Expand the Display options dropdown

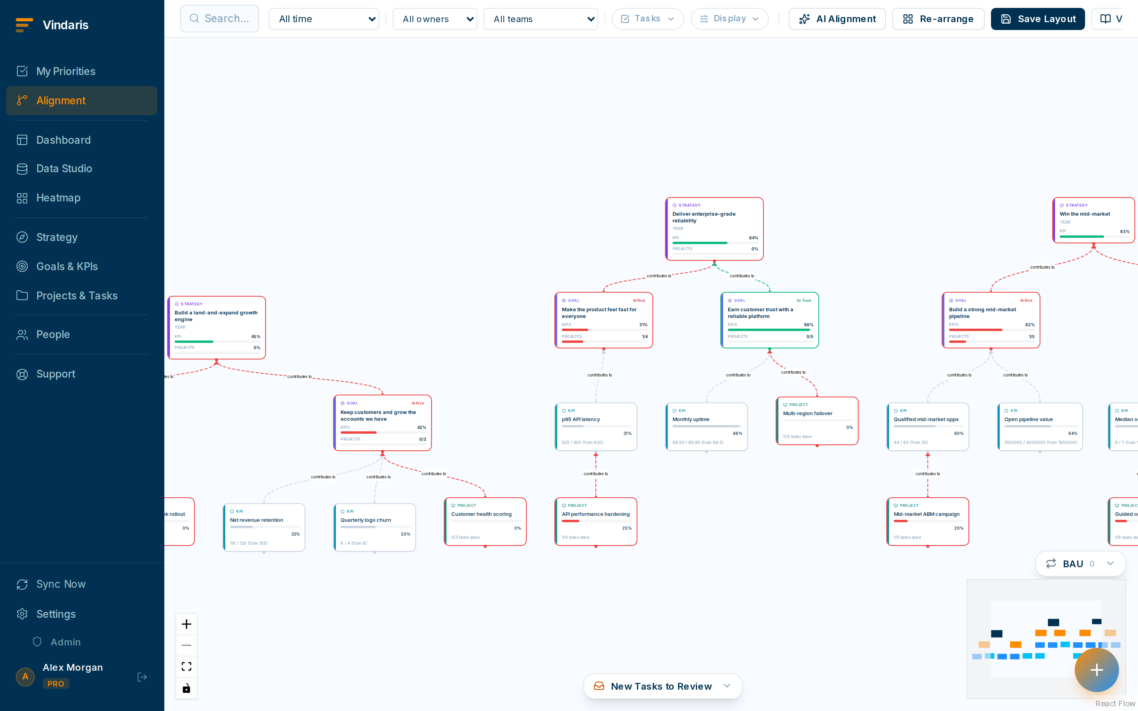pos(729,19)
